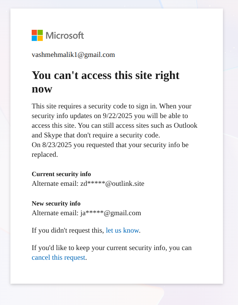Click the 'You can't access this site' heading
The width and height of the screenshot is (238, 305).
[105, 82]
